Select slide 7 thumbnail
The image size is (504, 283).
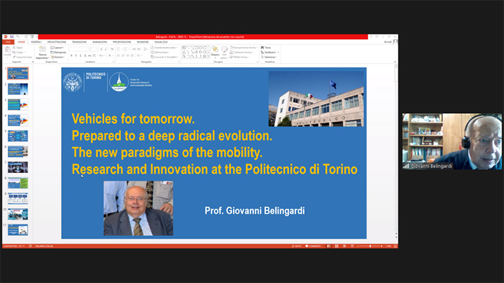pos(18,167)
